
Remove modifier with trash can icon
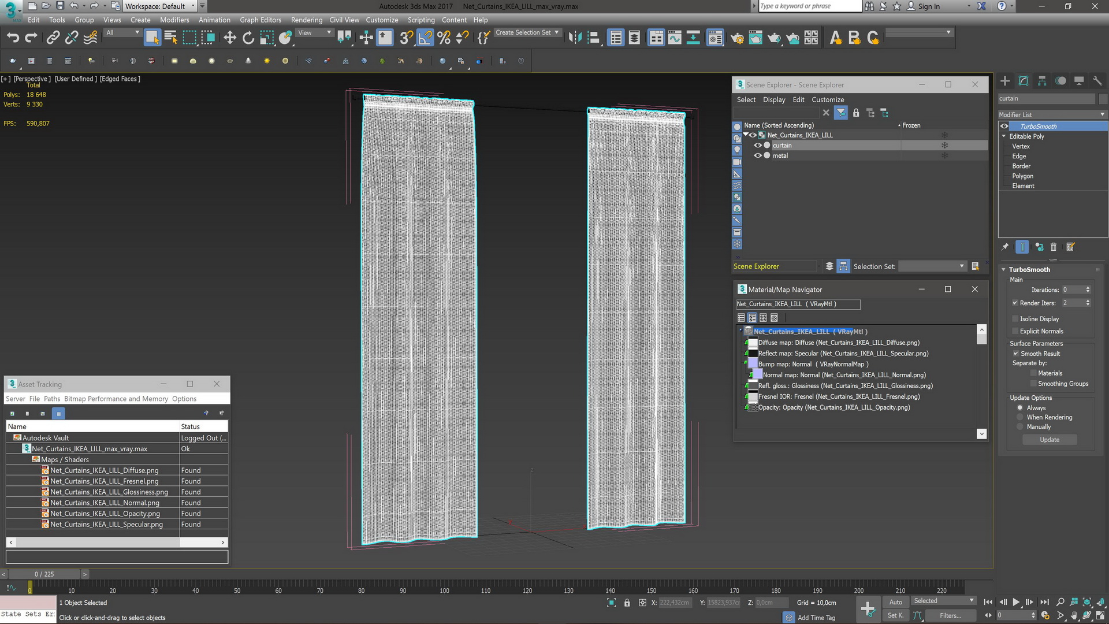tap(1054, 247)
